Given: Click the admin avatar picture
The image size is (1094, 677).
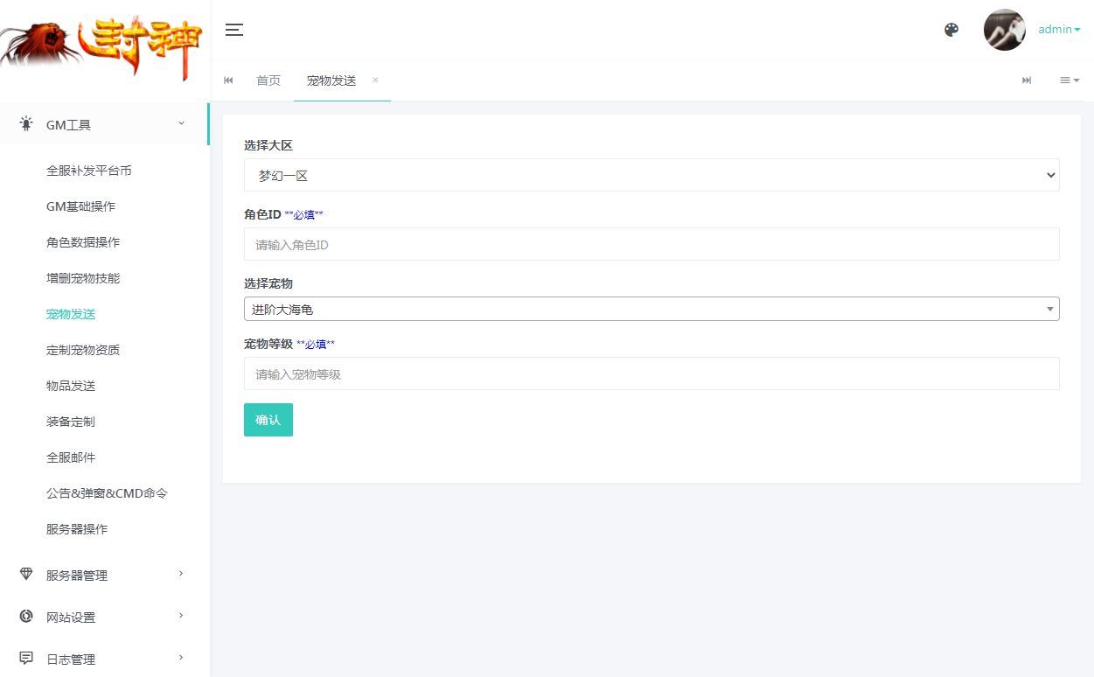Looking at the screenshot, I should point(1004,29).
